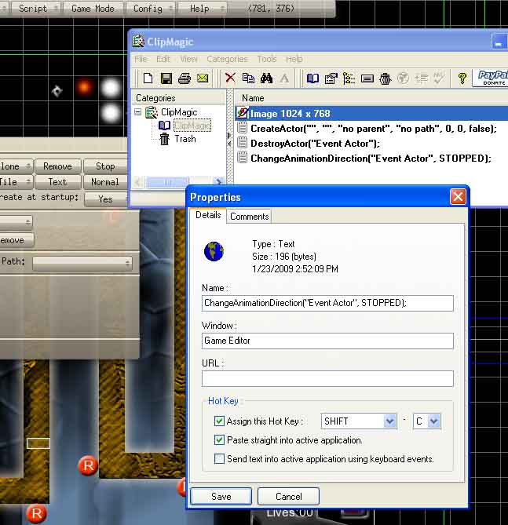Click the Window input field showing Game Editor
Screen dimensions: 508x525
tap(327, 341)
